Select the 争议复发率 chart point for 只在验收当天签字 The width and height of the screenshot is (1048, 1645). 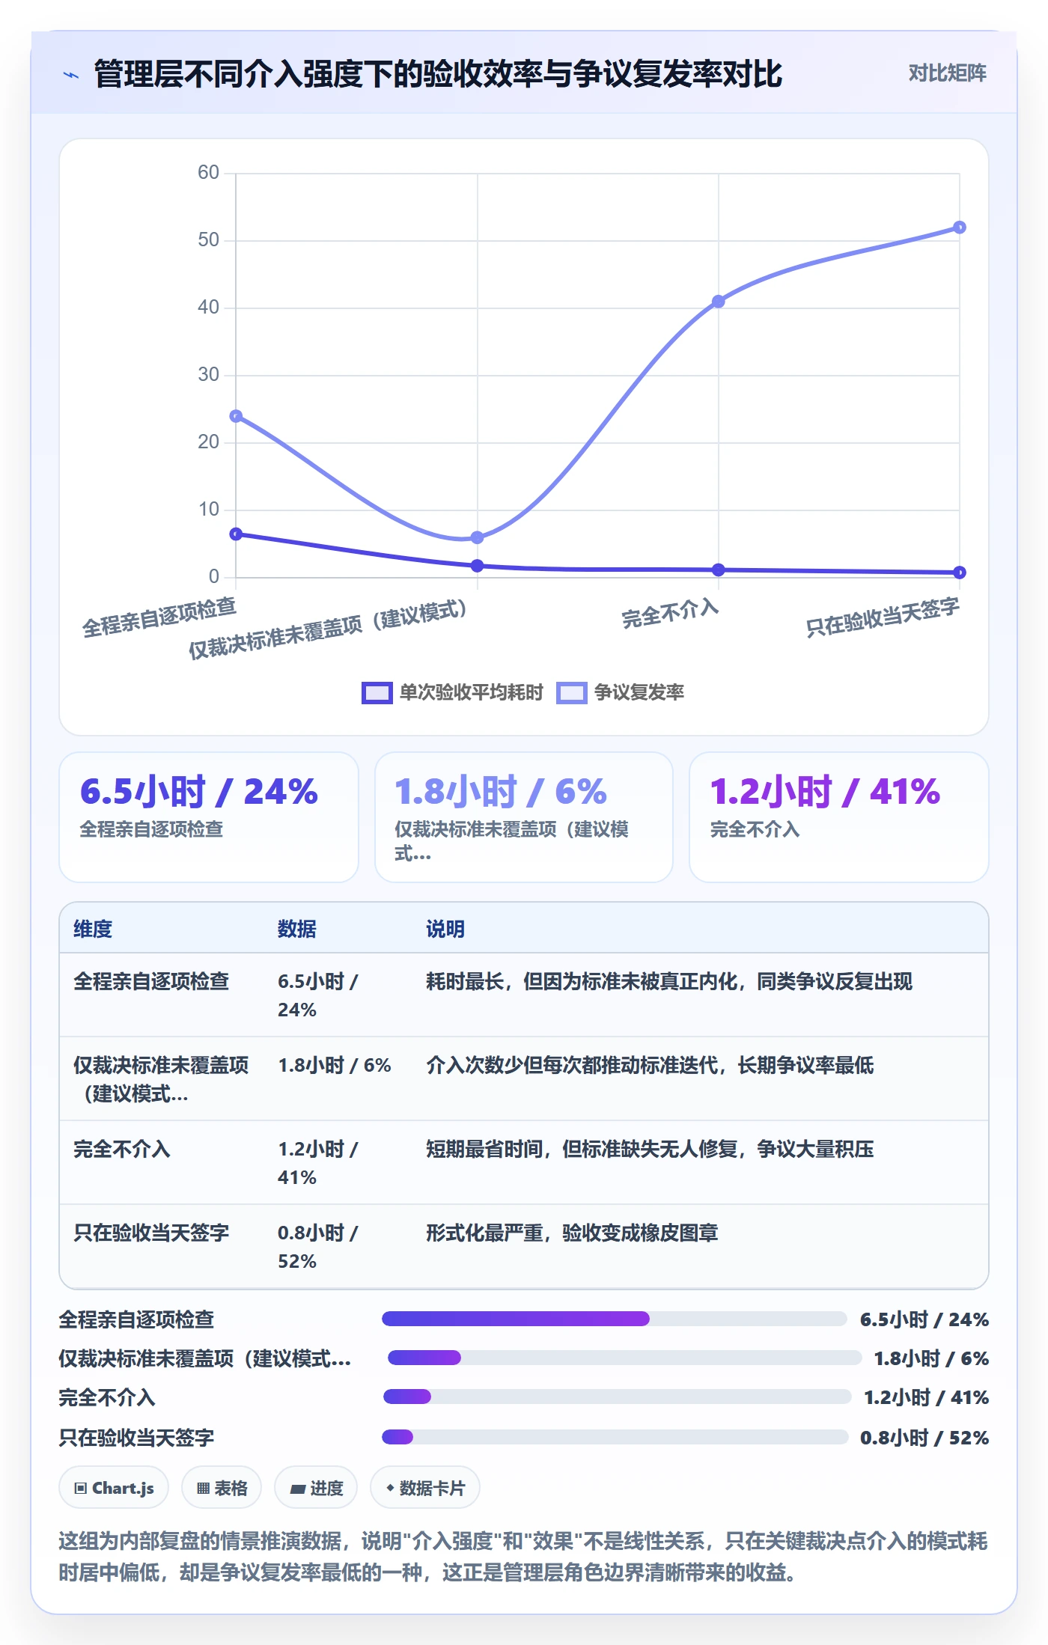tap(960, 228)
